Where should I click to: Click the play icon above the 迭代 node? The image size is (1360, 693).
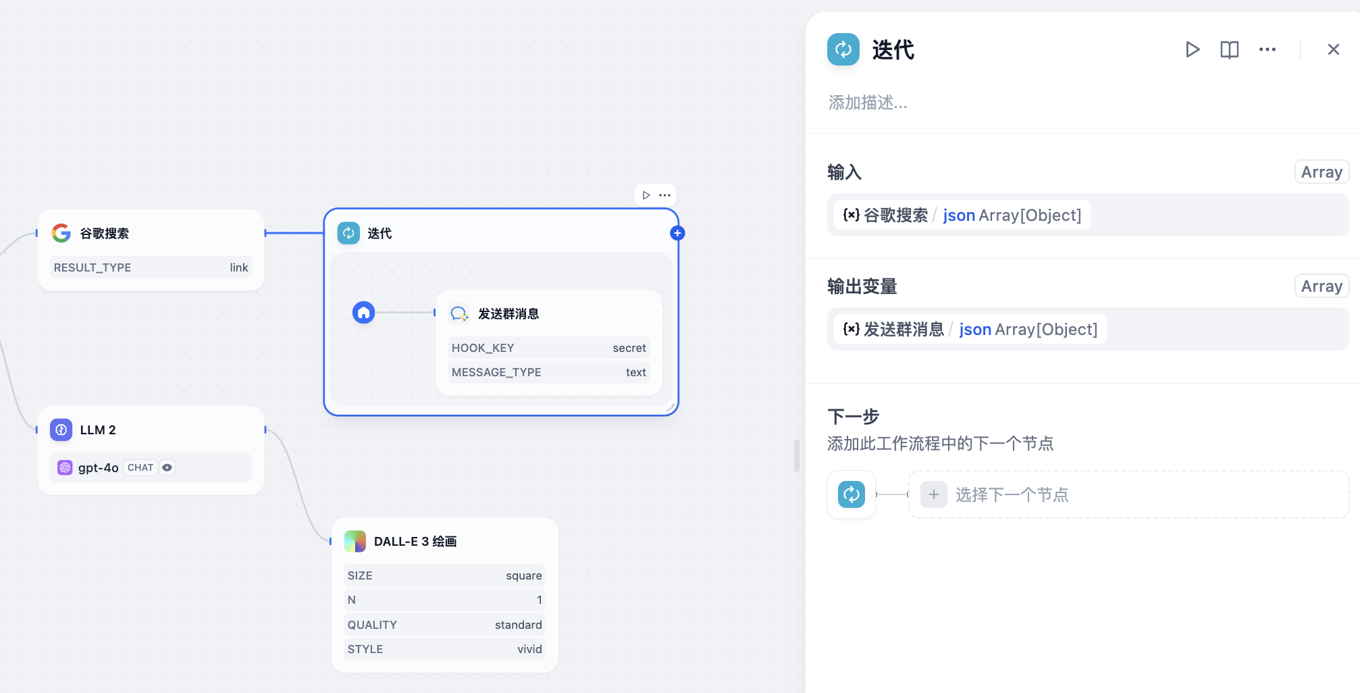coord(646,195)
